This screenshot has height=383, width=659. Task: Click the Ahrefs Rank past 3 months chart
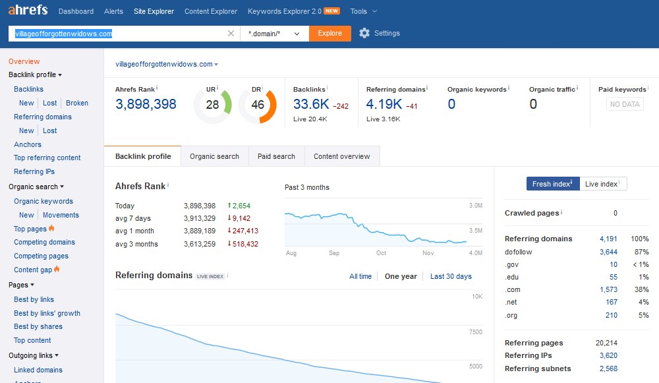click(383, 226)
